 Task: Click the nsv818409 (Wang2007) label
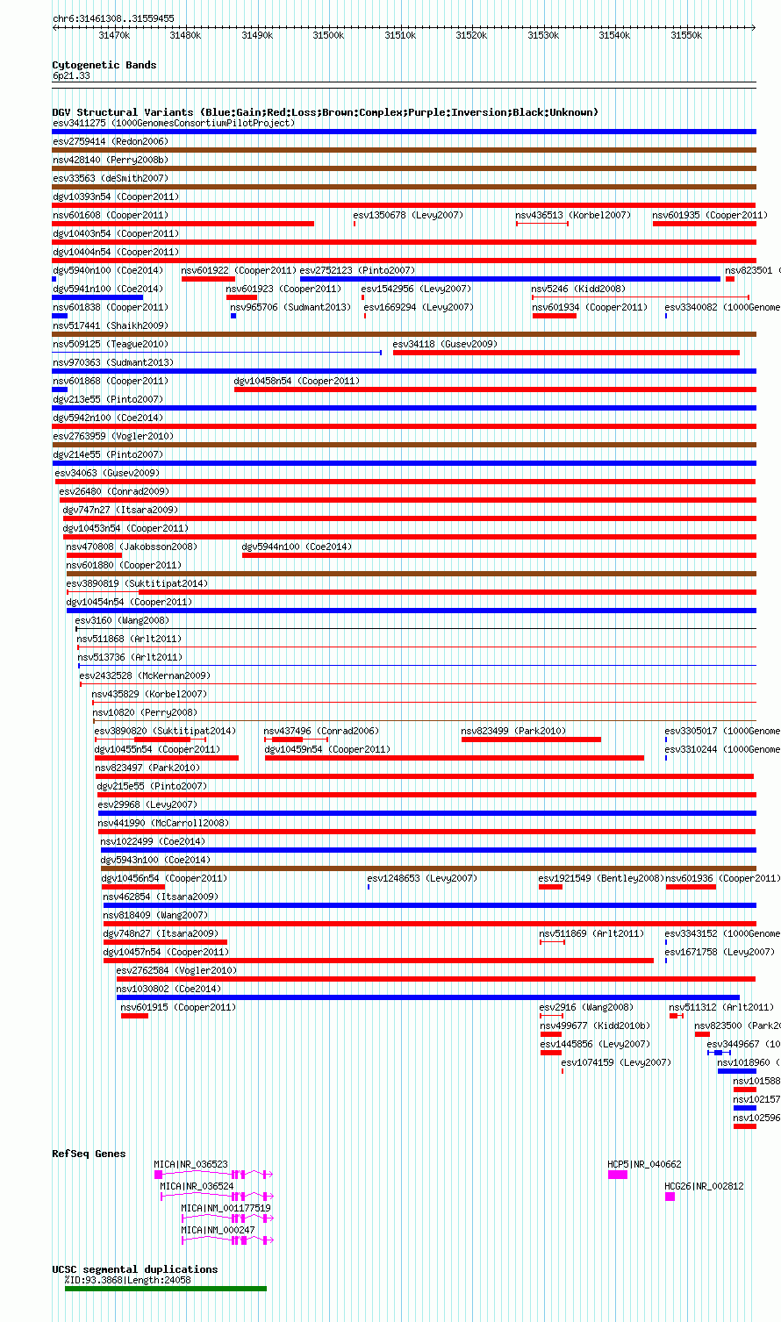(x=156, y=915)
